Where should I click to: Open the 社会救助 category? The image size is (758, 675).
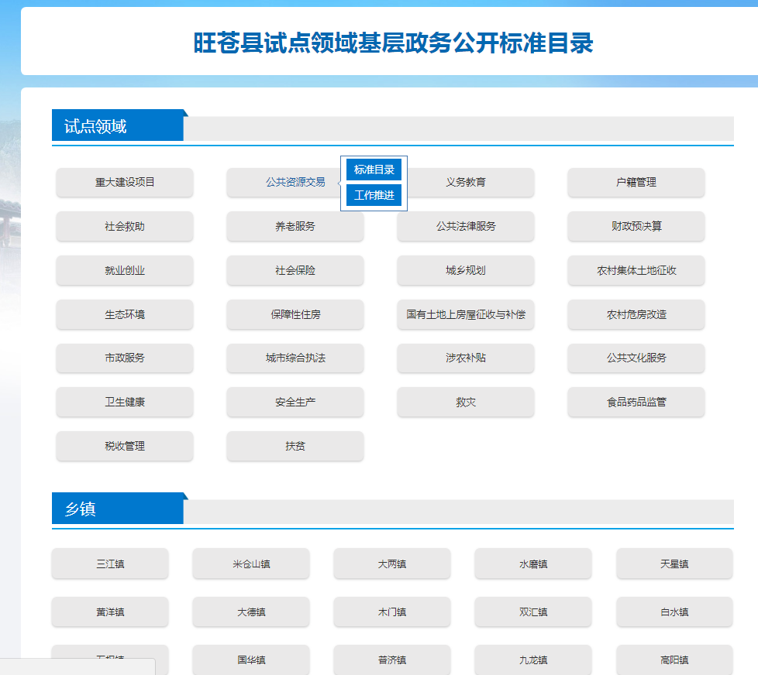(125, 227)
